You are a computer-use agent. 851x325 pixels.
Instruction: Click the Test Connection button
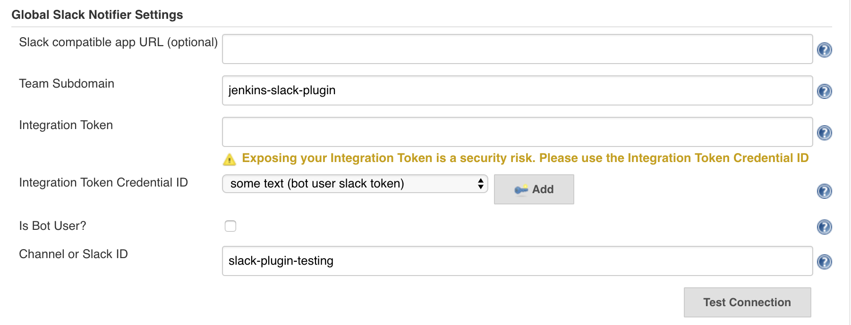coord(747,302)
